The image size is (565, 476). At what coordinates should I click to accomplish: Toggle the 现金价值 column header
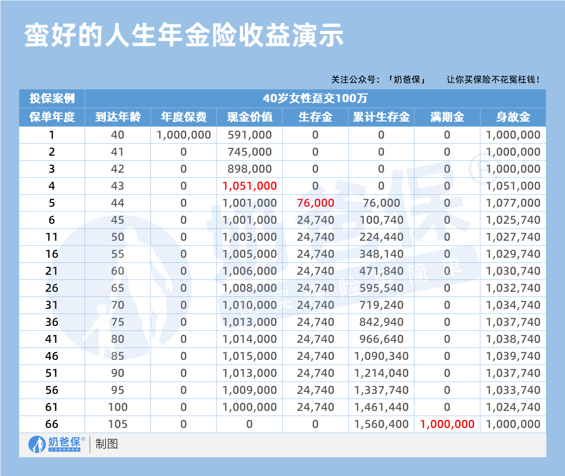coord(249,117)
